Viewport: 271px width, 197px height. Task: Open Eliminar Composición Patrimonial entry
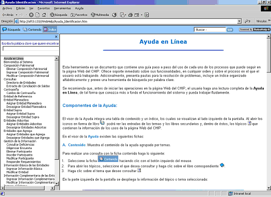click(27, 69)
